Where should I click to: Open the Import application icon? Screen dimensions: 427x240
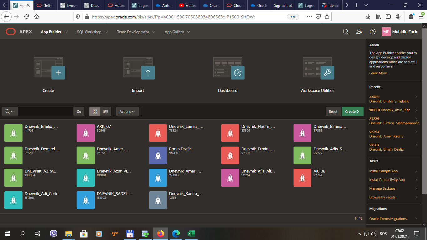[x=139, y=67]
